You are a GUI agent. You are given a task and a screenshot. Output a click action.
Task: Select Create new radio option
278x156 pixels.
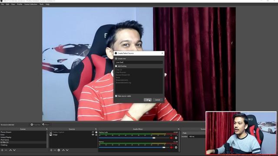(116, 58)
